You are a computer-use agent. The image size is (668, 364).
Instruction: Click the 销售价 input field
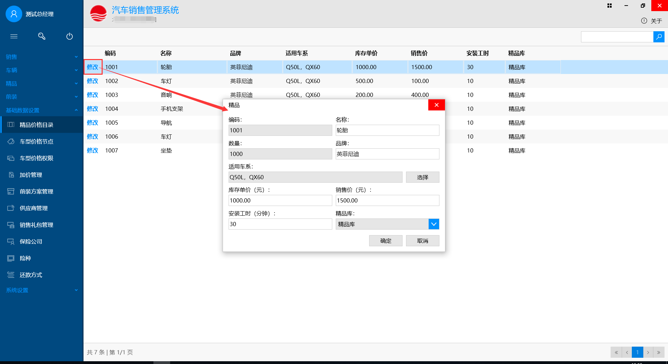tap(387, 200)
